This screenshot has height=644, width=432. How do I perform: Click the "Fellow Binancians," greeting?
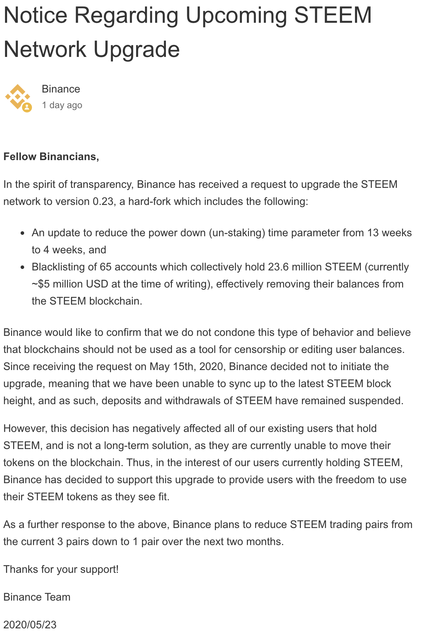pos(51,157)
